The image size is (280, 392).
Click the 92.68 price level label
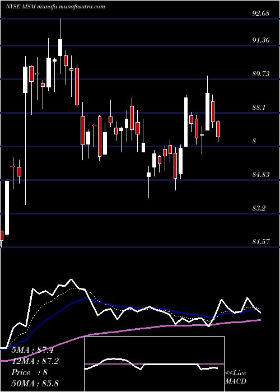tap(261, 13)
